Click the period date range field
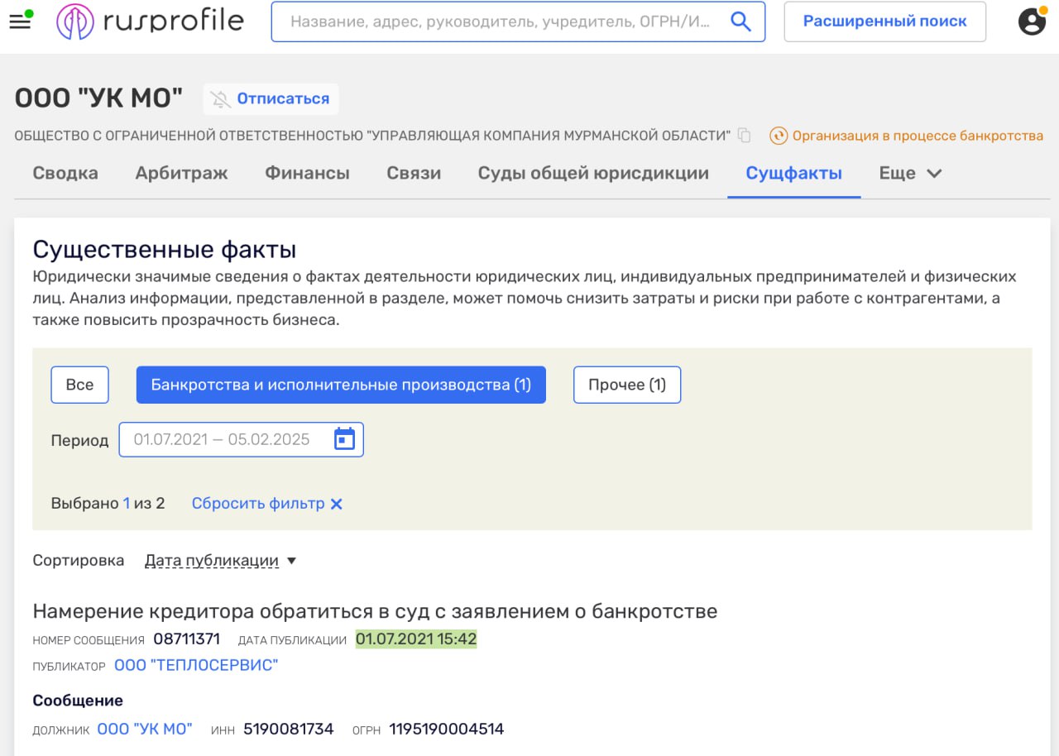Image resolution: width=1059 pixels, height=756 pixels. point(241,439)
